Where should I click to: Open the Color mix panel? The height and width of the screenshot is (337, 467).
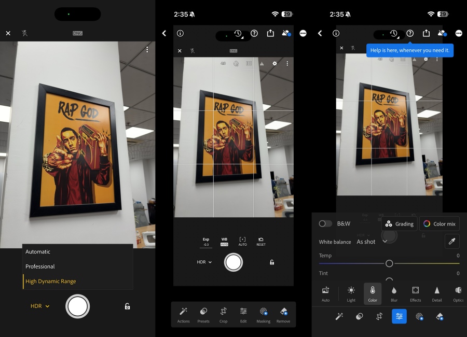click(x=439, y=223)
